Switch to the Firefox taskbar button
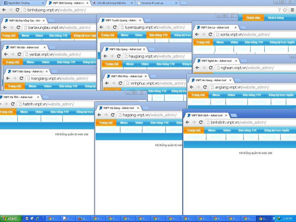The image size is (296, 222). pyautogui.click(x=83, y=219)
